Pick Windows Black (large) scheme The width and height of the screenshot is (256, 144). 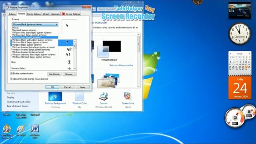(x=35, y=42)
